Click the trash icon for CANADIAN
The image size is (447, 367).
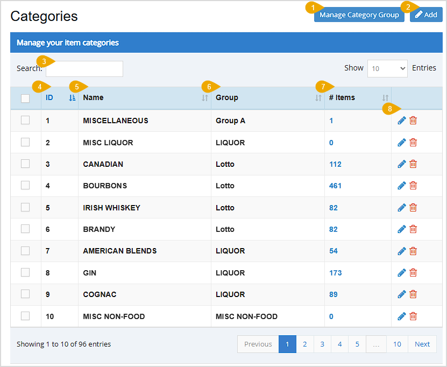pos(413,164)
